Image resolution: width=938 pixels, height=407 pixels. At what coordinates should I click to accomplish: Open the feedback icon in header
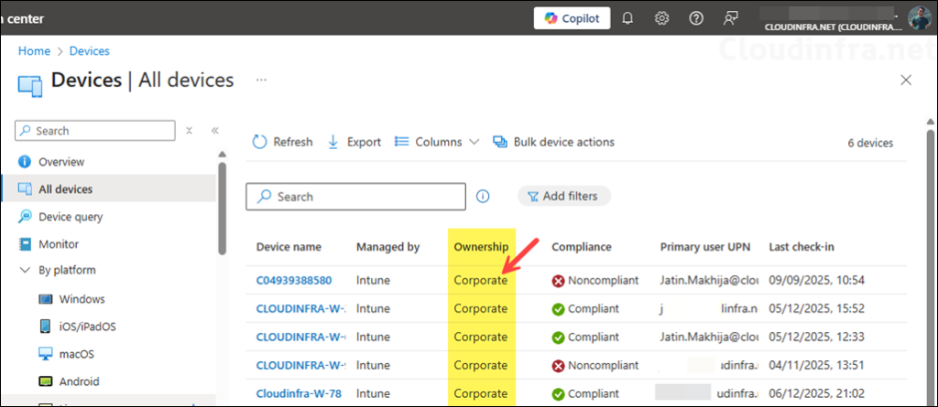pyautogui.click(x=730, y=18)
